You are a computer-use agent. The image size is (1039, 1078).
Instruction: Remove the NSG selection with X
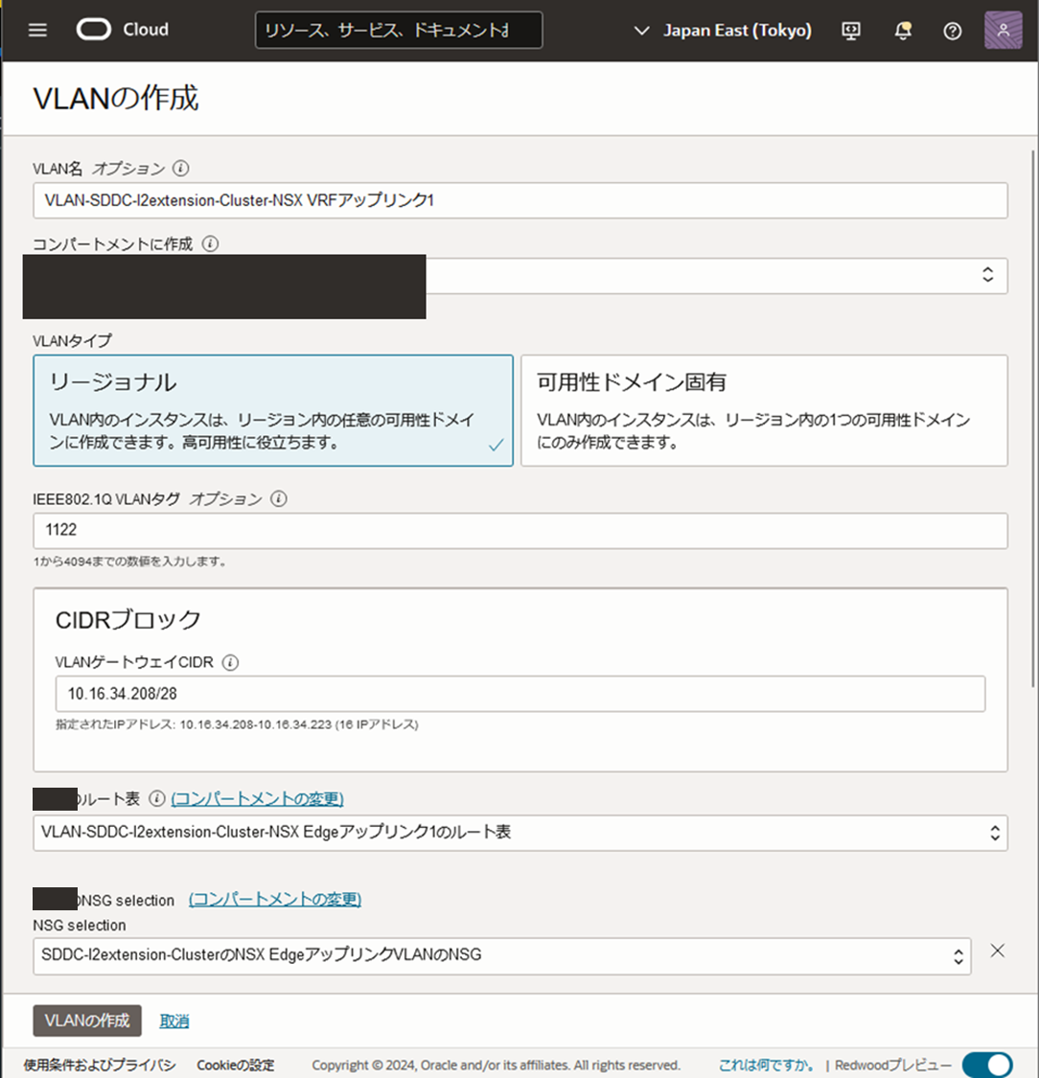tap(997, 951)
